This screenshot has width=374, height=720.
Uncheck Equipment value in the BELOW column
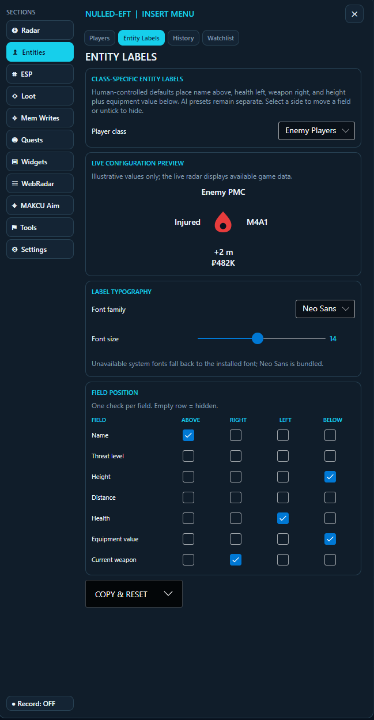(x=330, y=539)
